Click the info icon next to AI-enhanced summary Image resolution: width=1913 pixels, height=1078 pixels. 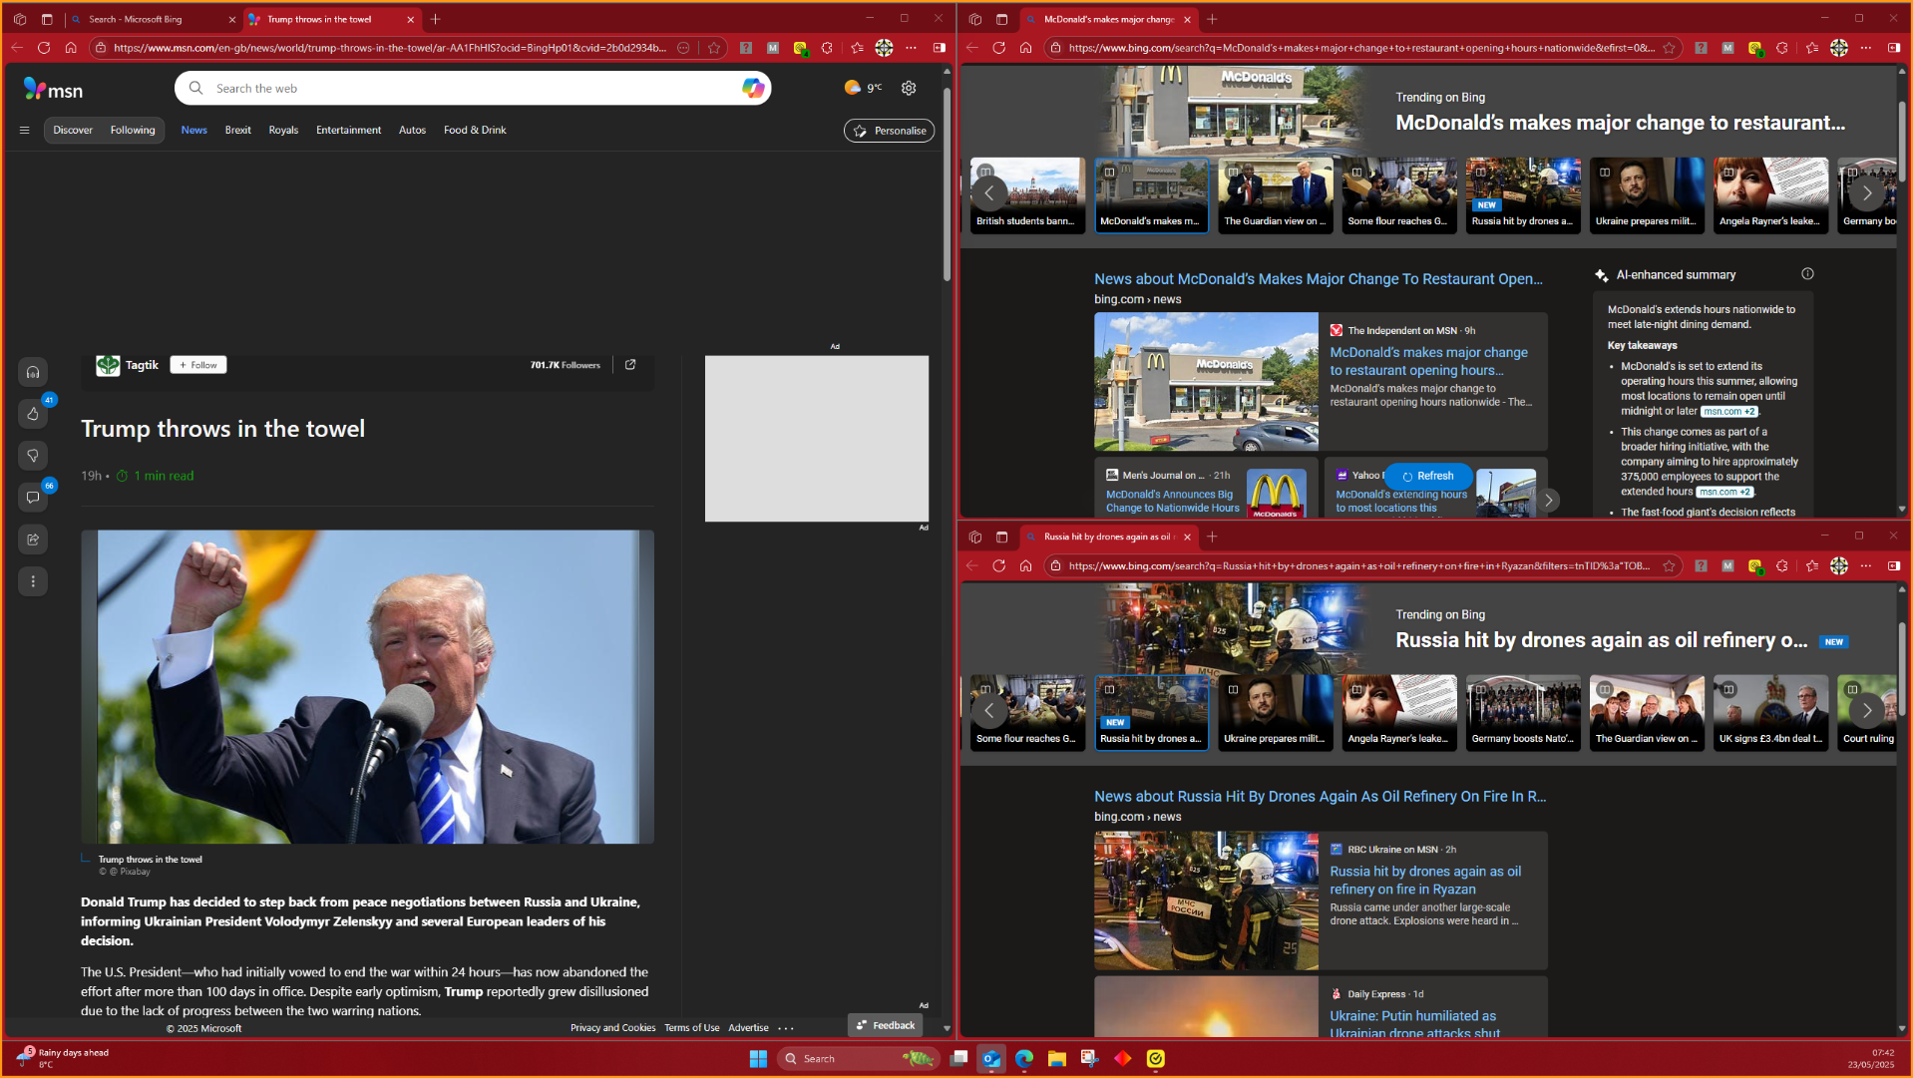pyautogui.click(x=1807, y=274)
